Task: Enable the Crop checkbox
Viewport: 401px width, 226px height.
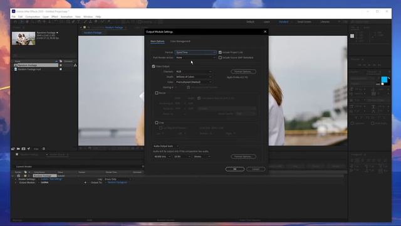Action: coord(157,123)
